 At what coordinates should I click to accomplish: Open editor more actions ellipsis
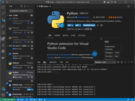pos(132,6)
